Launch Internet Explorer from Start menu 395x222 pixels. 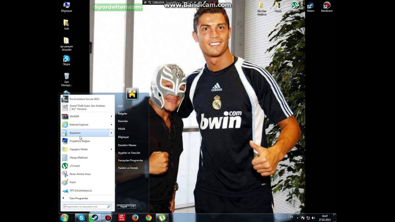(88, 125)
